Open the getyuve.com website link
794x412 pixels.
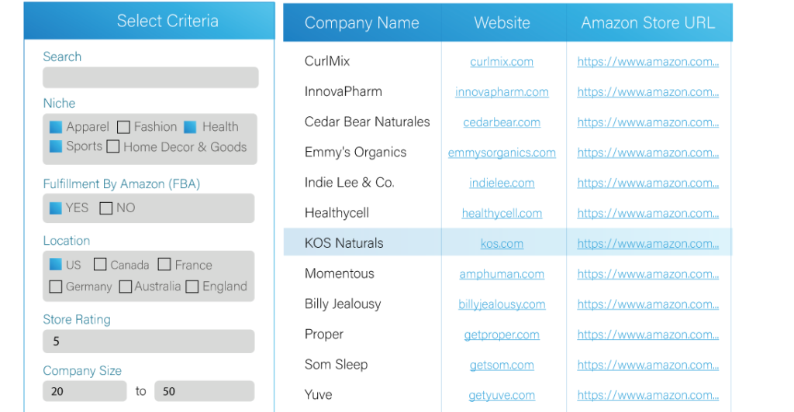tap(502, 395)
